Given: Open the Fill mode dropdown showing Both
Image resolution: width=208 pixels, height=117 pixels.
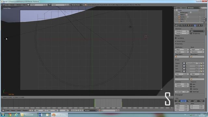Looking at the screenshot, I should 197,31.
